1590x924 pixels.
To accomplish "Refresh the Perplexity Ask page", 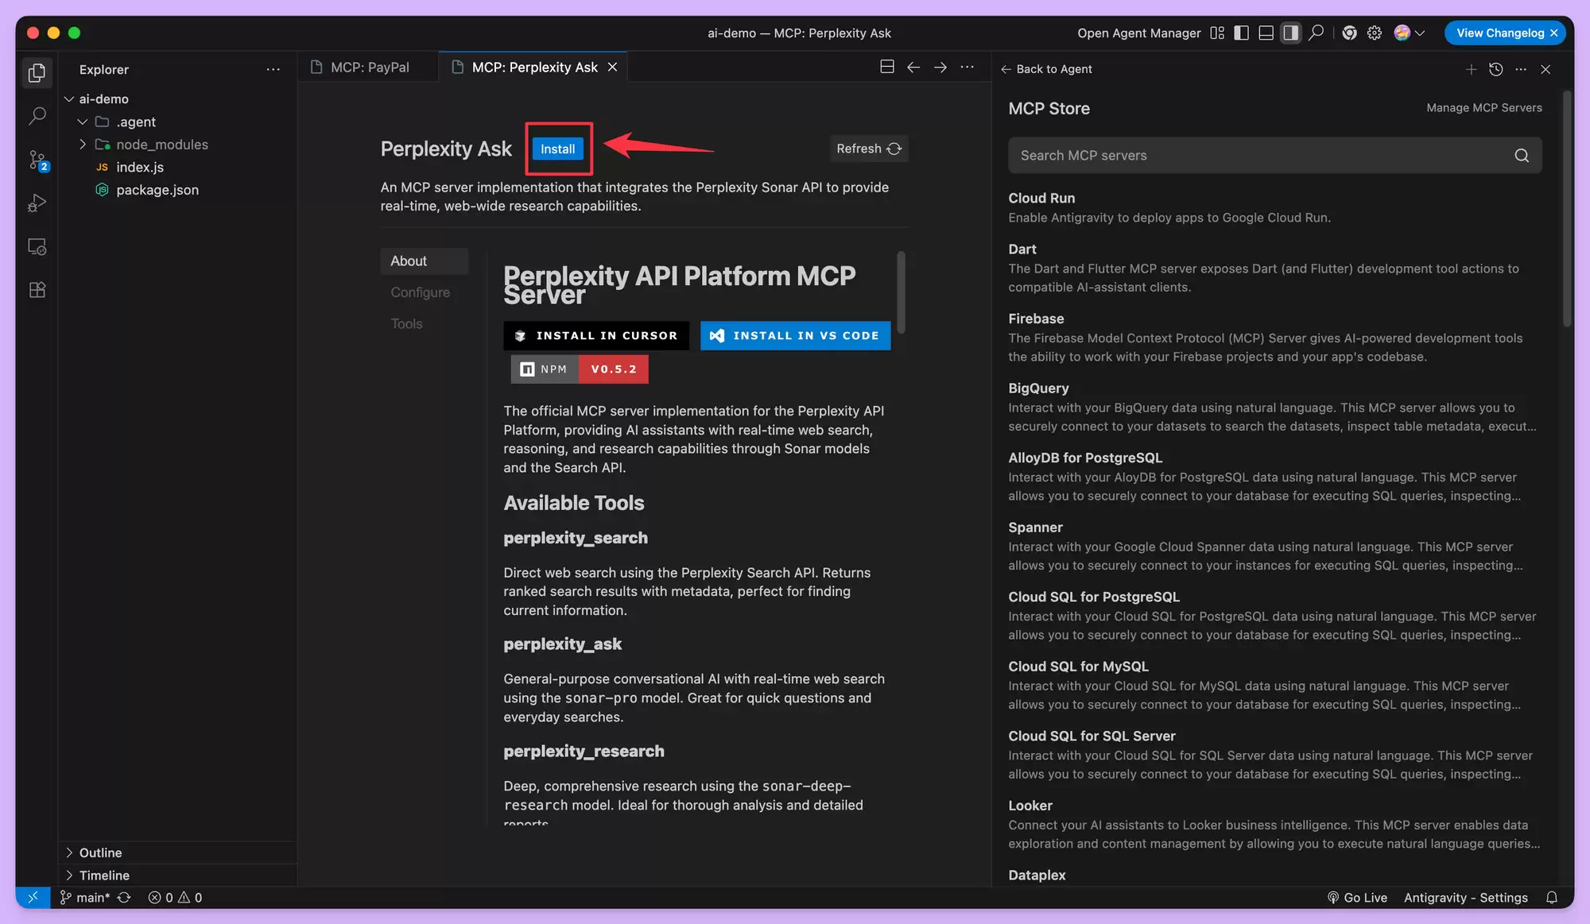I will coord(868,149).
